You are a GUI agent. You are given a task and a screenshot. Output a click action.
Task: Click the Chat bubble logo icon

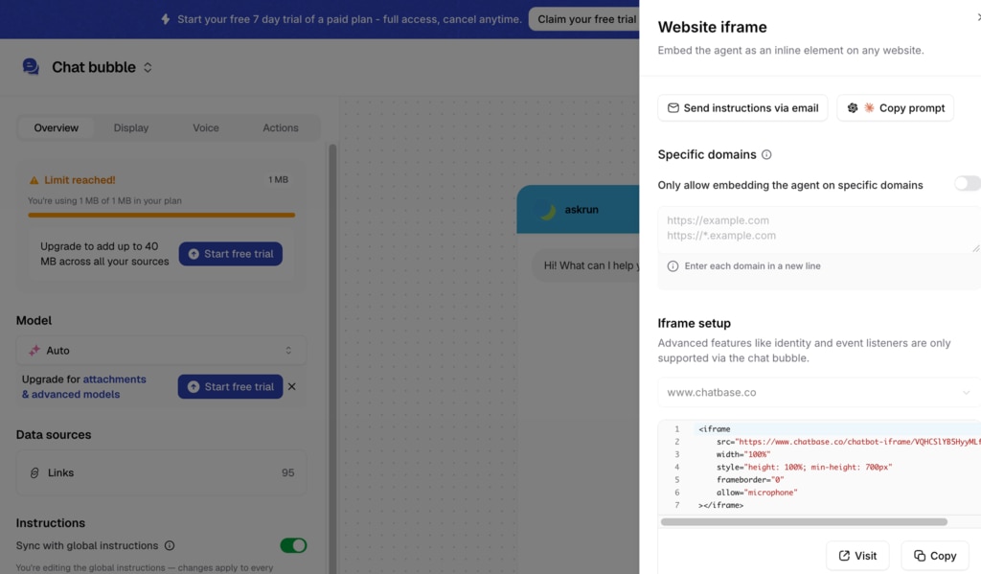point(31,66)
